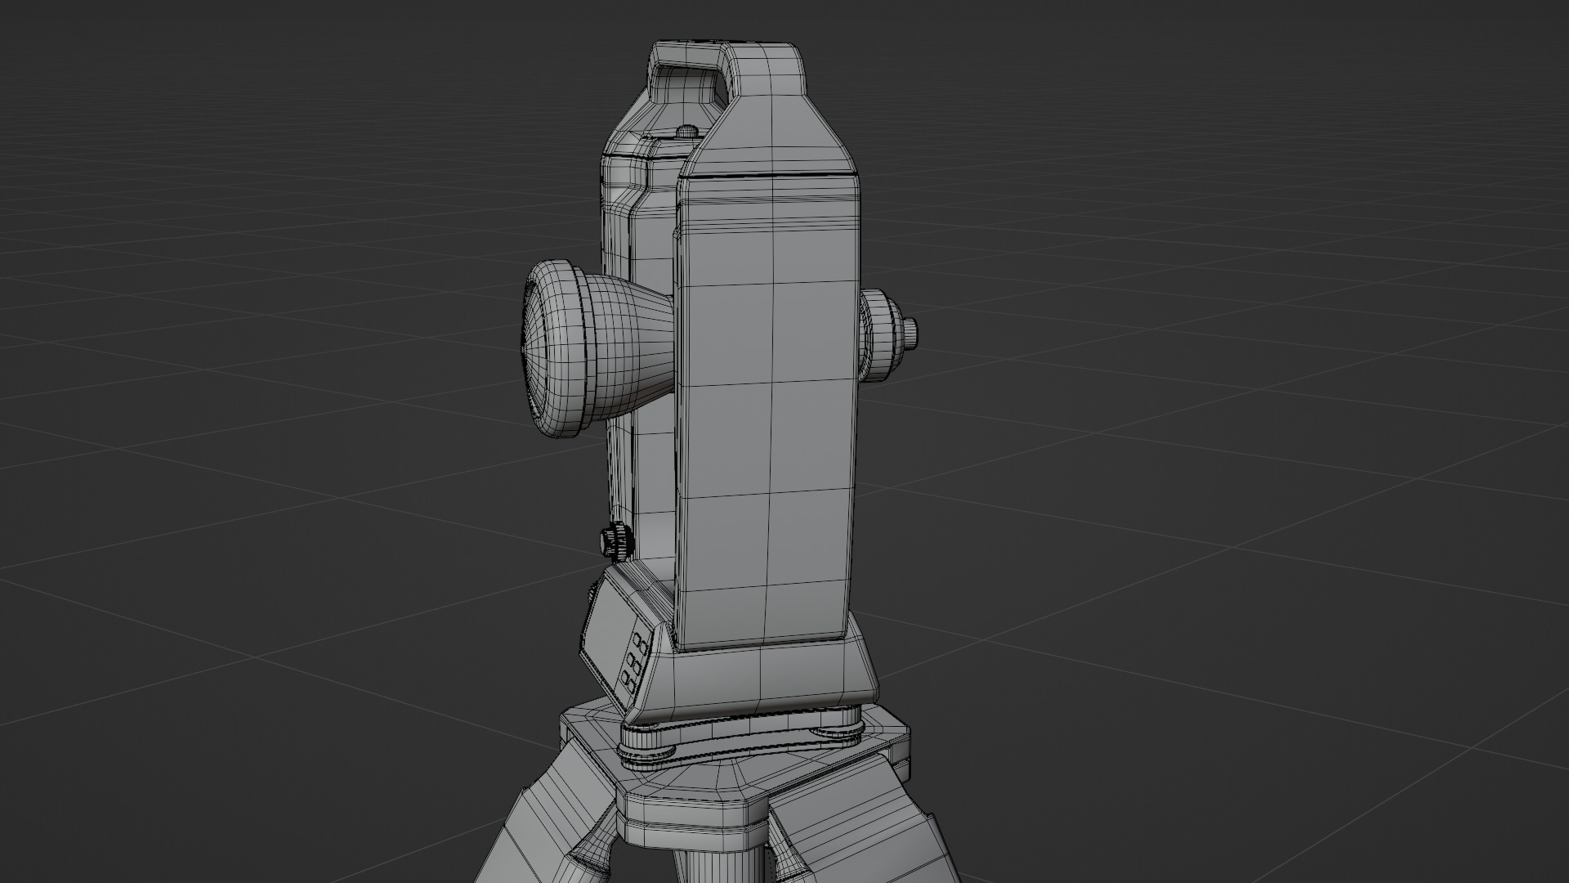The width and height of the screenshot is (1569, 883).
Task: Select the carrying handle on top of instrument
Action: click(x=727, y=69)
